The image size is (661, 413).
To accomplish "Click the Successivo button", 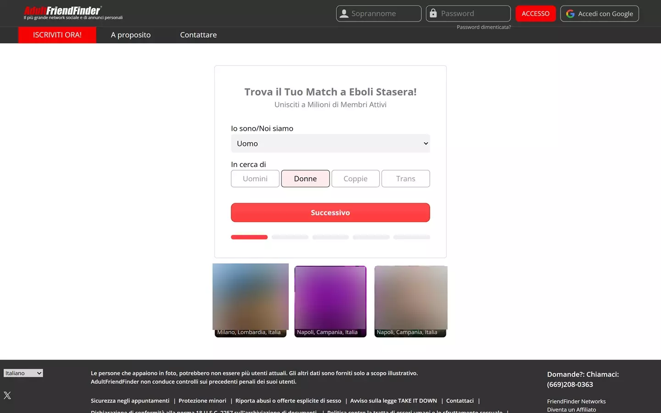I will [330, 212].
